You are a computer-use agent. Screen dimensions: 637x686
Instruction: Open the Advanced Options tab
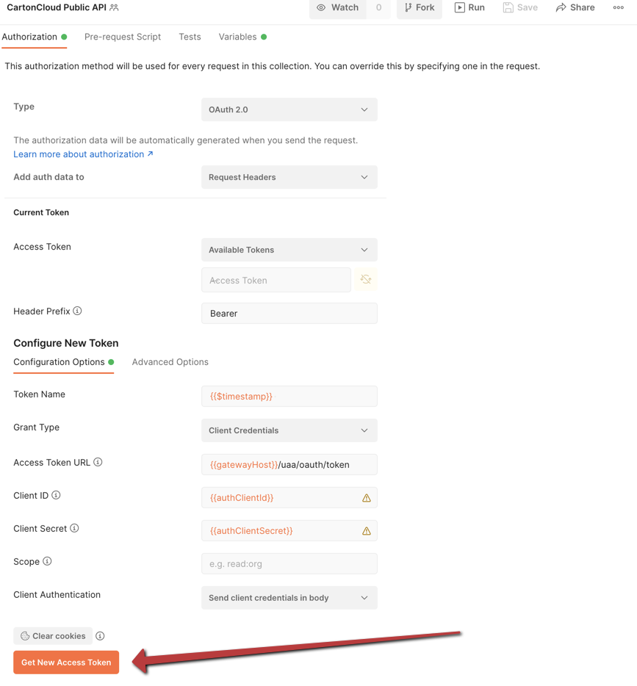coord(170,362)
